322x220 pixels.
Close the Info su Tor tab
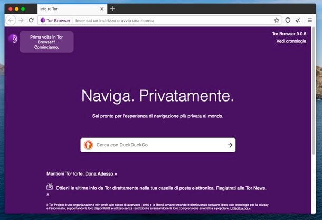(102, 9)
